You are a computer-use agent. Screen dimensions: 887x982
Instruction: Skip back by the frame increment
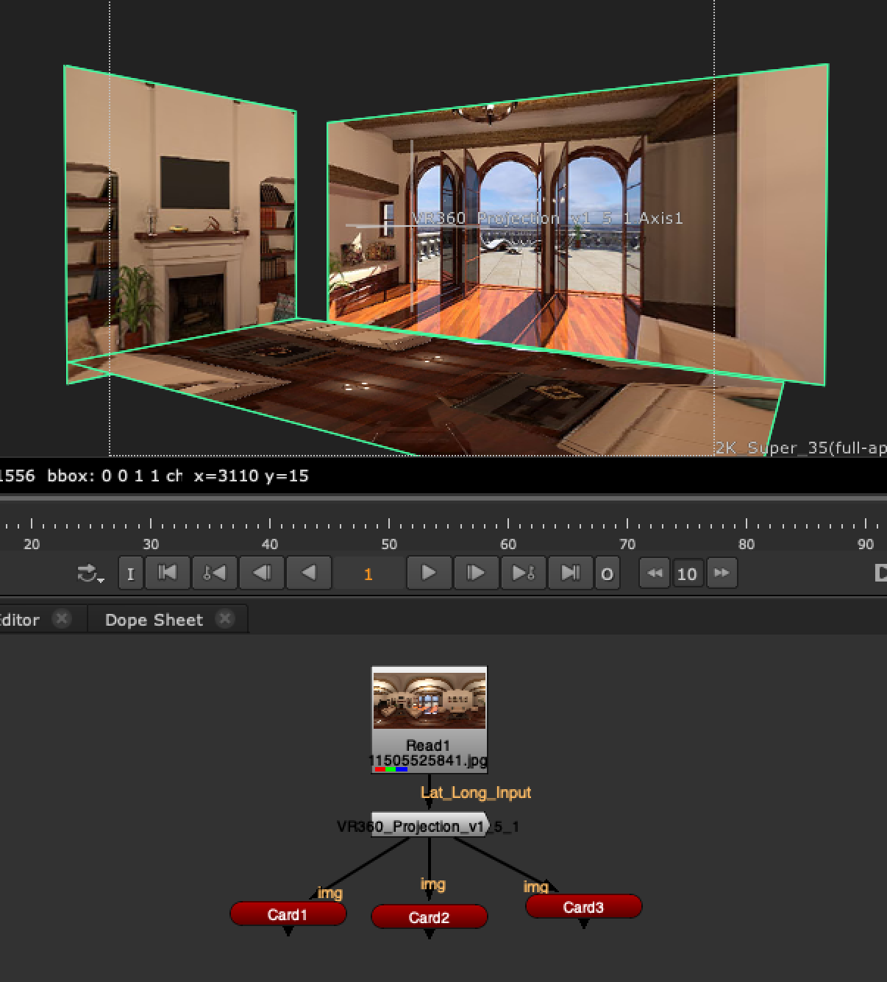pos(654,573)
